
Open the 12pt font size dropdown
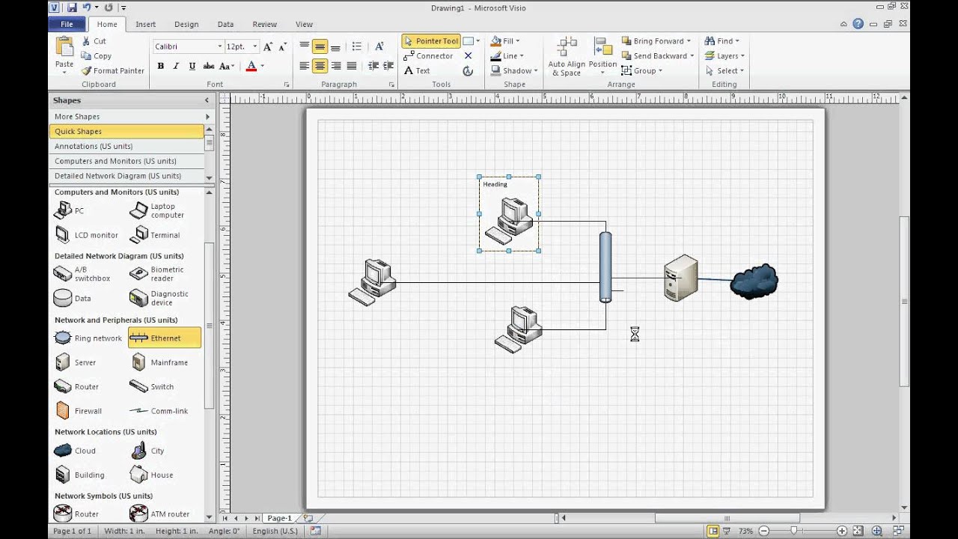254,46
